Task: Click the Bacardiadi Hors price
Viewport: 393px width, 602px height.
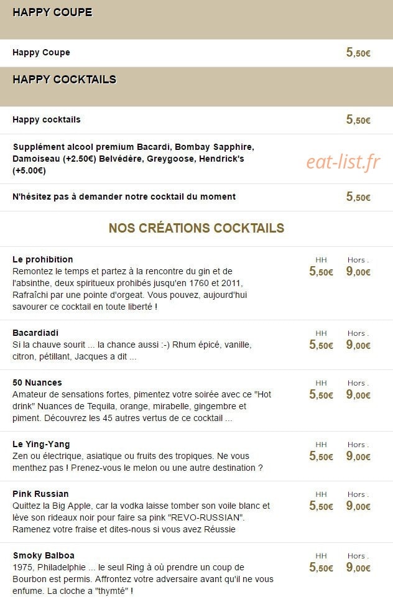Action: point(358,345)
